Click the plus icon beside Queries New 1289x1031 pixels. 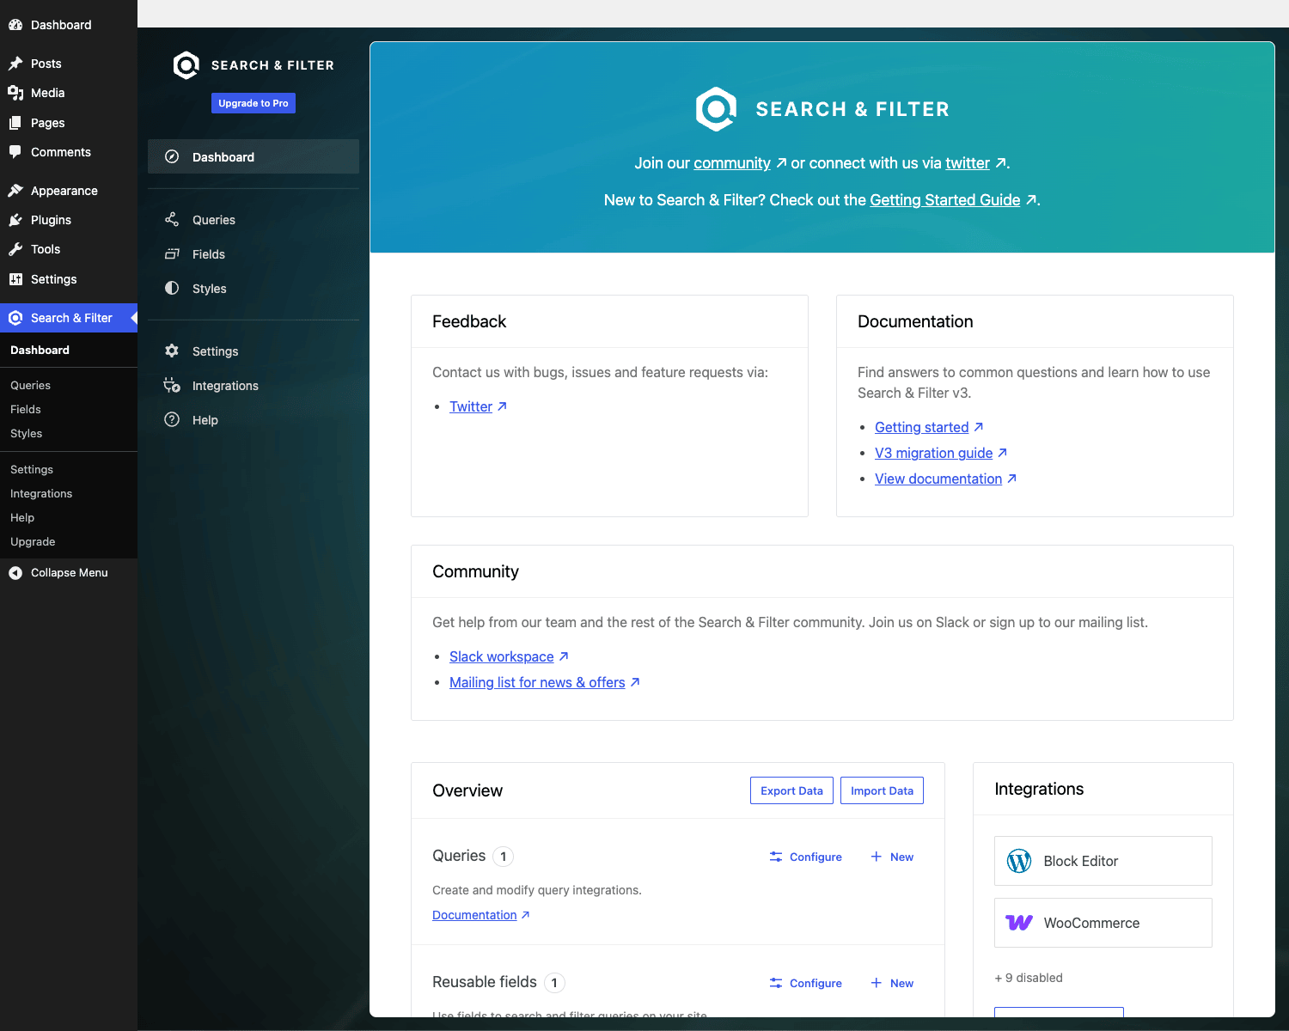point(877,857)
